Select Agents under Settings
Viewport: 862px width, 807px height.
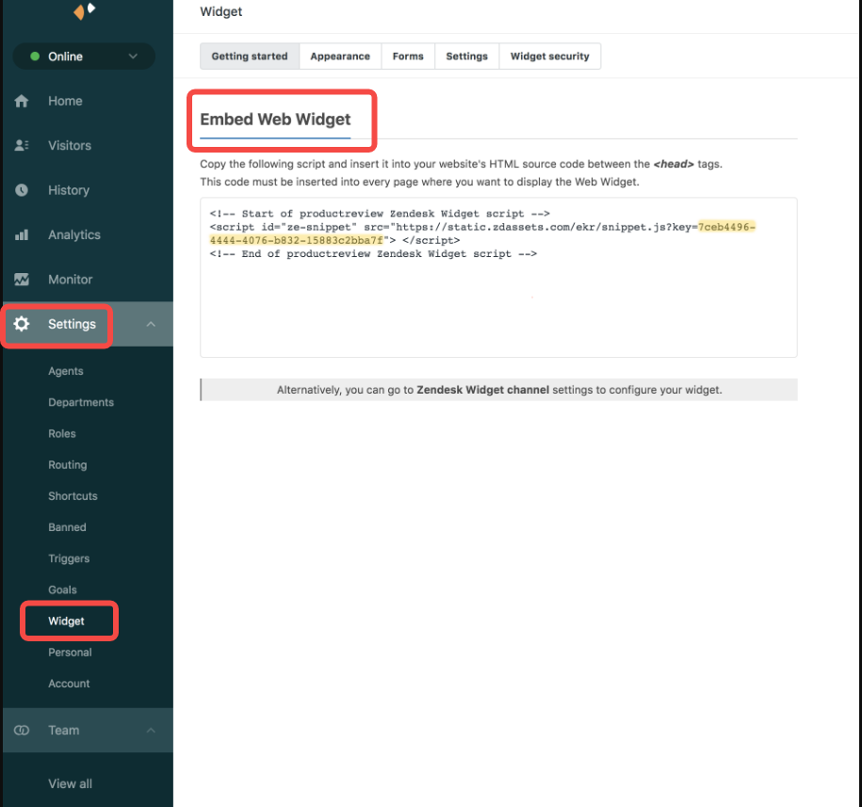tap(65, 371)
